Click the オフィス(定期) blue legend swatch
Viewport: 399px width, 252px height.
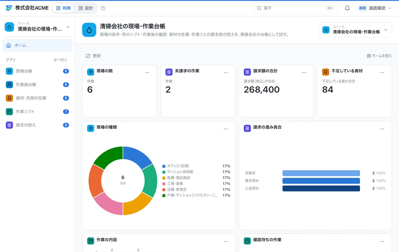click(164, 166)
